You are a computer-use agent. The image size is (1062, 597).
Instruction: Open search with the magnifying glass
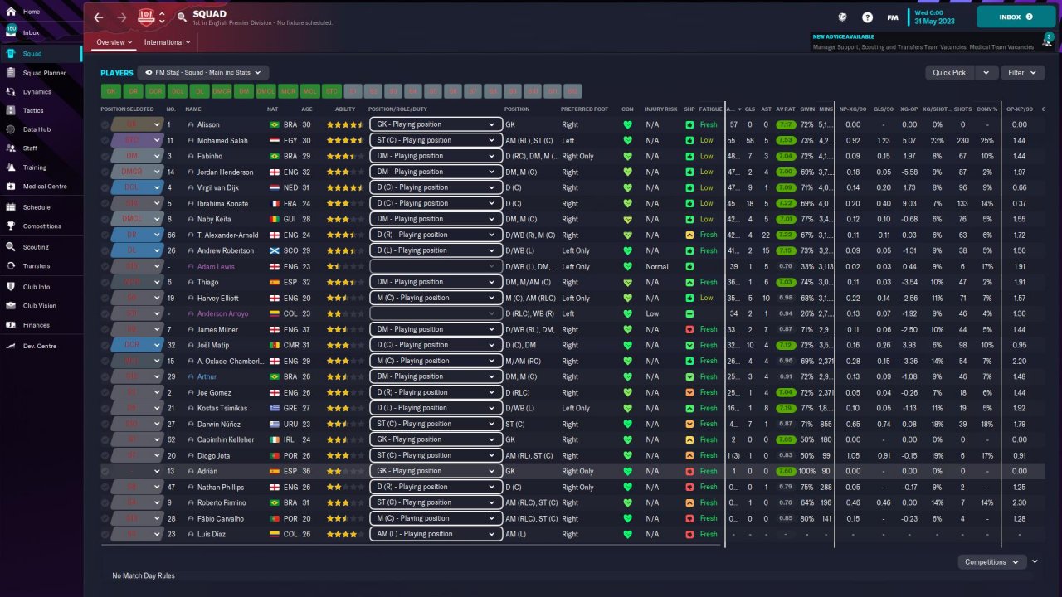tap(182, 17)
